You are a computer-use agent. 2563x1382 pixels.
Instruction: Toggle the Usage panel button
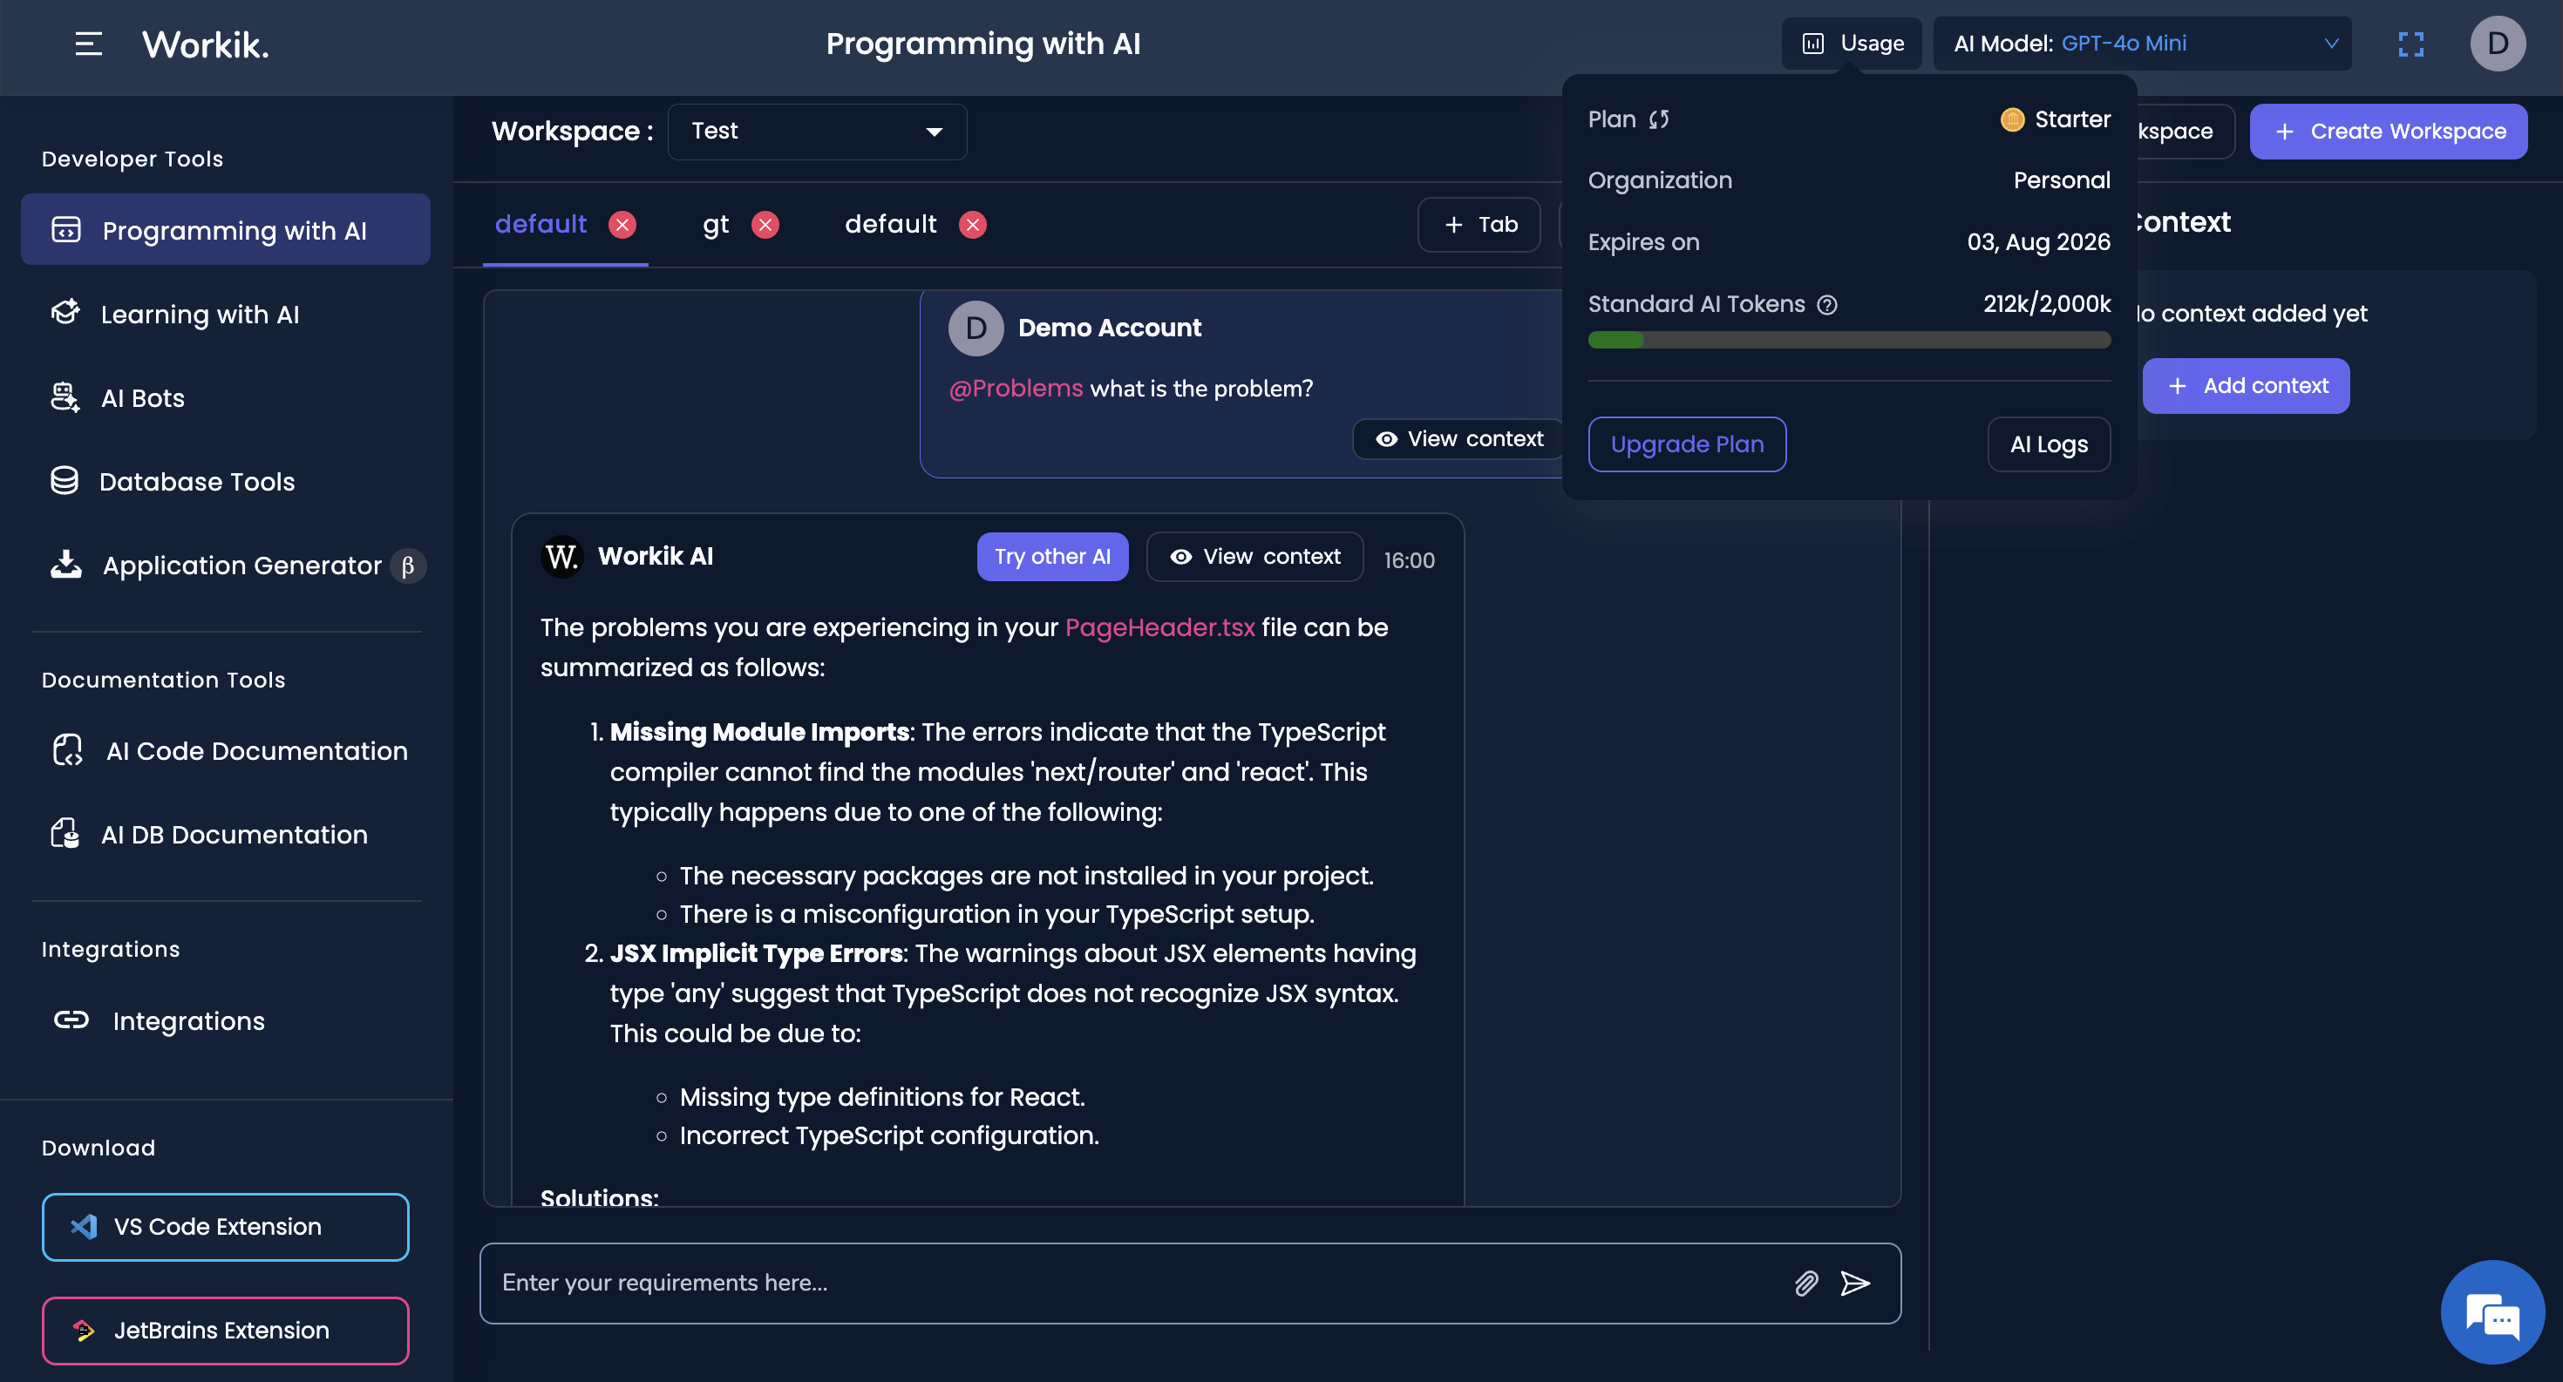click(x=1852, y=44)
